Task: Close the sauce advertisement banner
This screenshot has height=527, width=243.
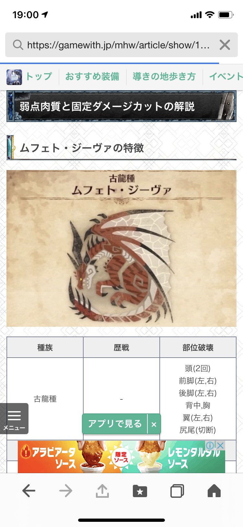Action: [221, 445]
